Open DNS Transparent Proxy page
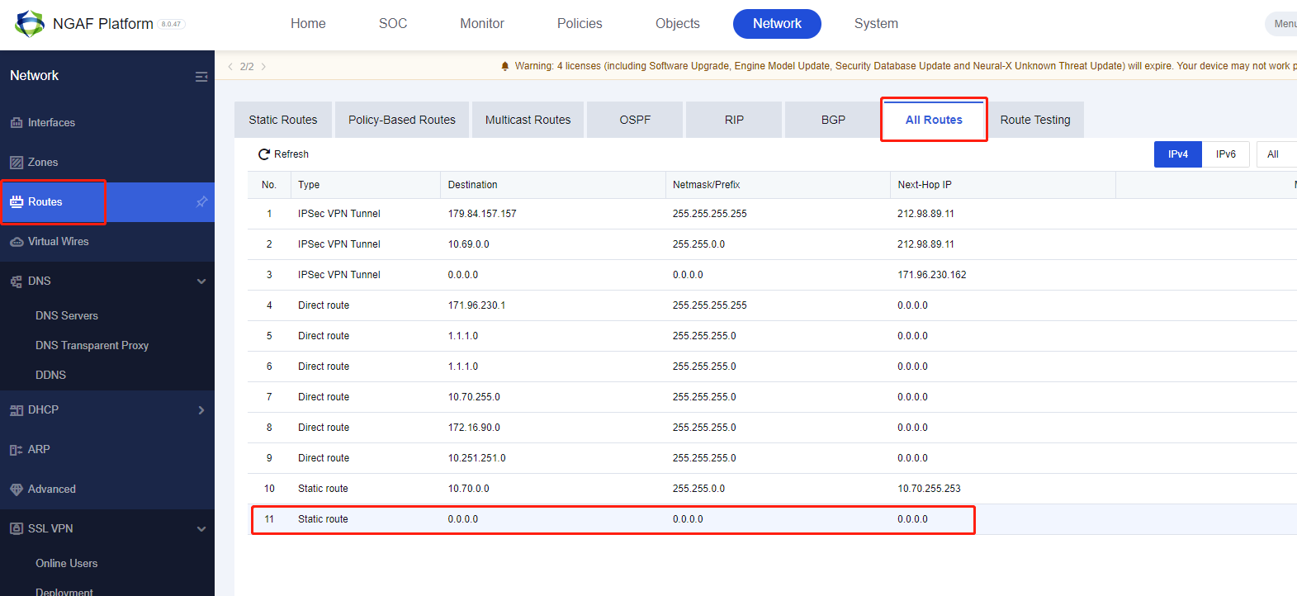Viewport: 1297px width, 596px height. [92, 346]
